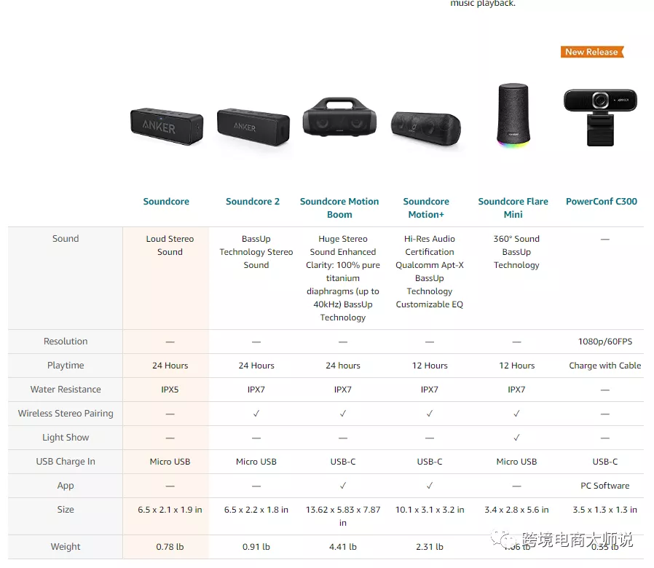Visit the Soundcore Flare Mini product link
The image size is (654, 568).
click(513, 208)
